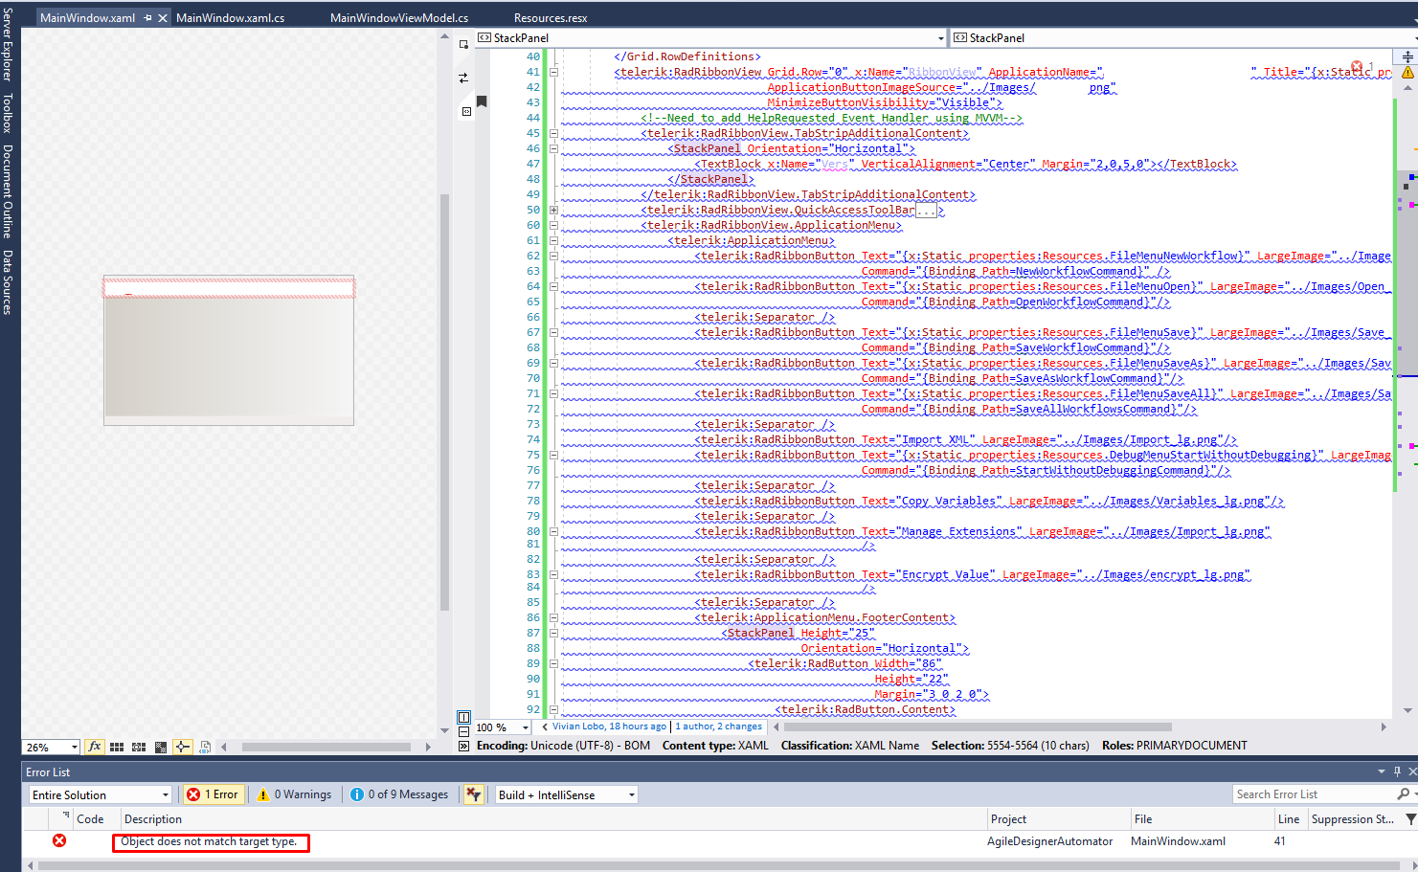Open the Data Sources side tab

[x=8, y=282]
